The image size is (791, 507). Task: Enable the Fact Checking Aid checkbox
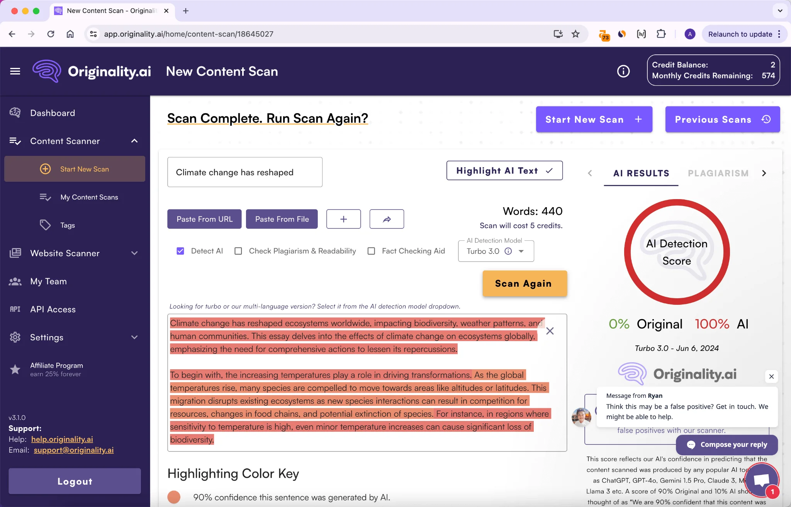[x=371, y=251]
